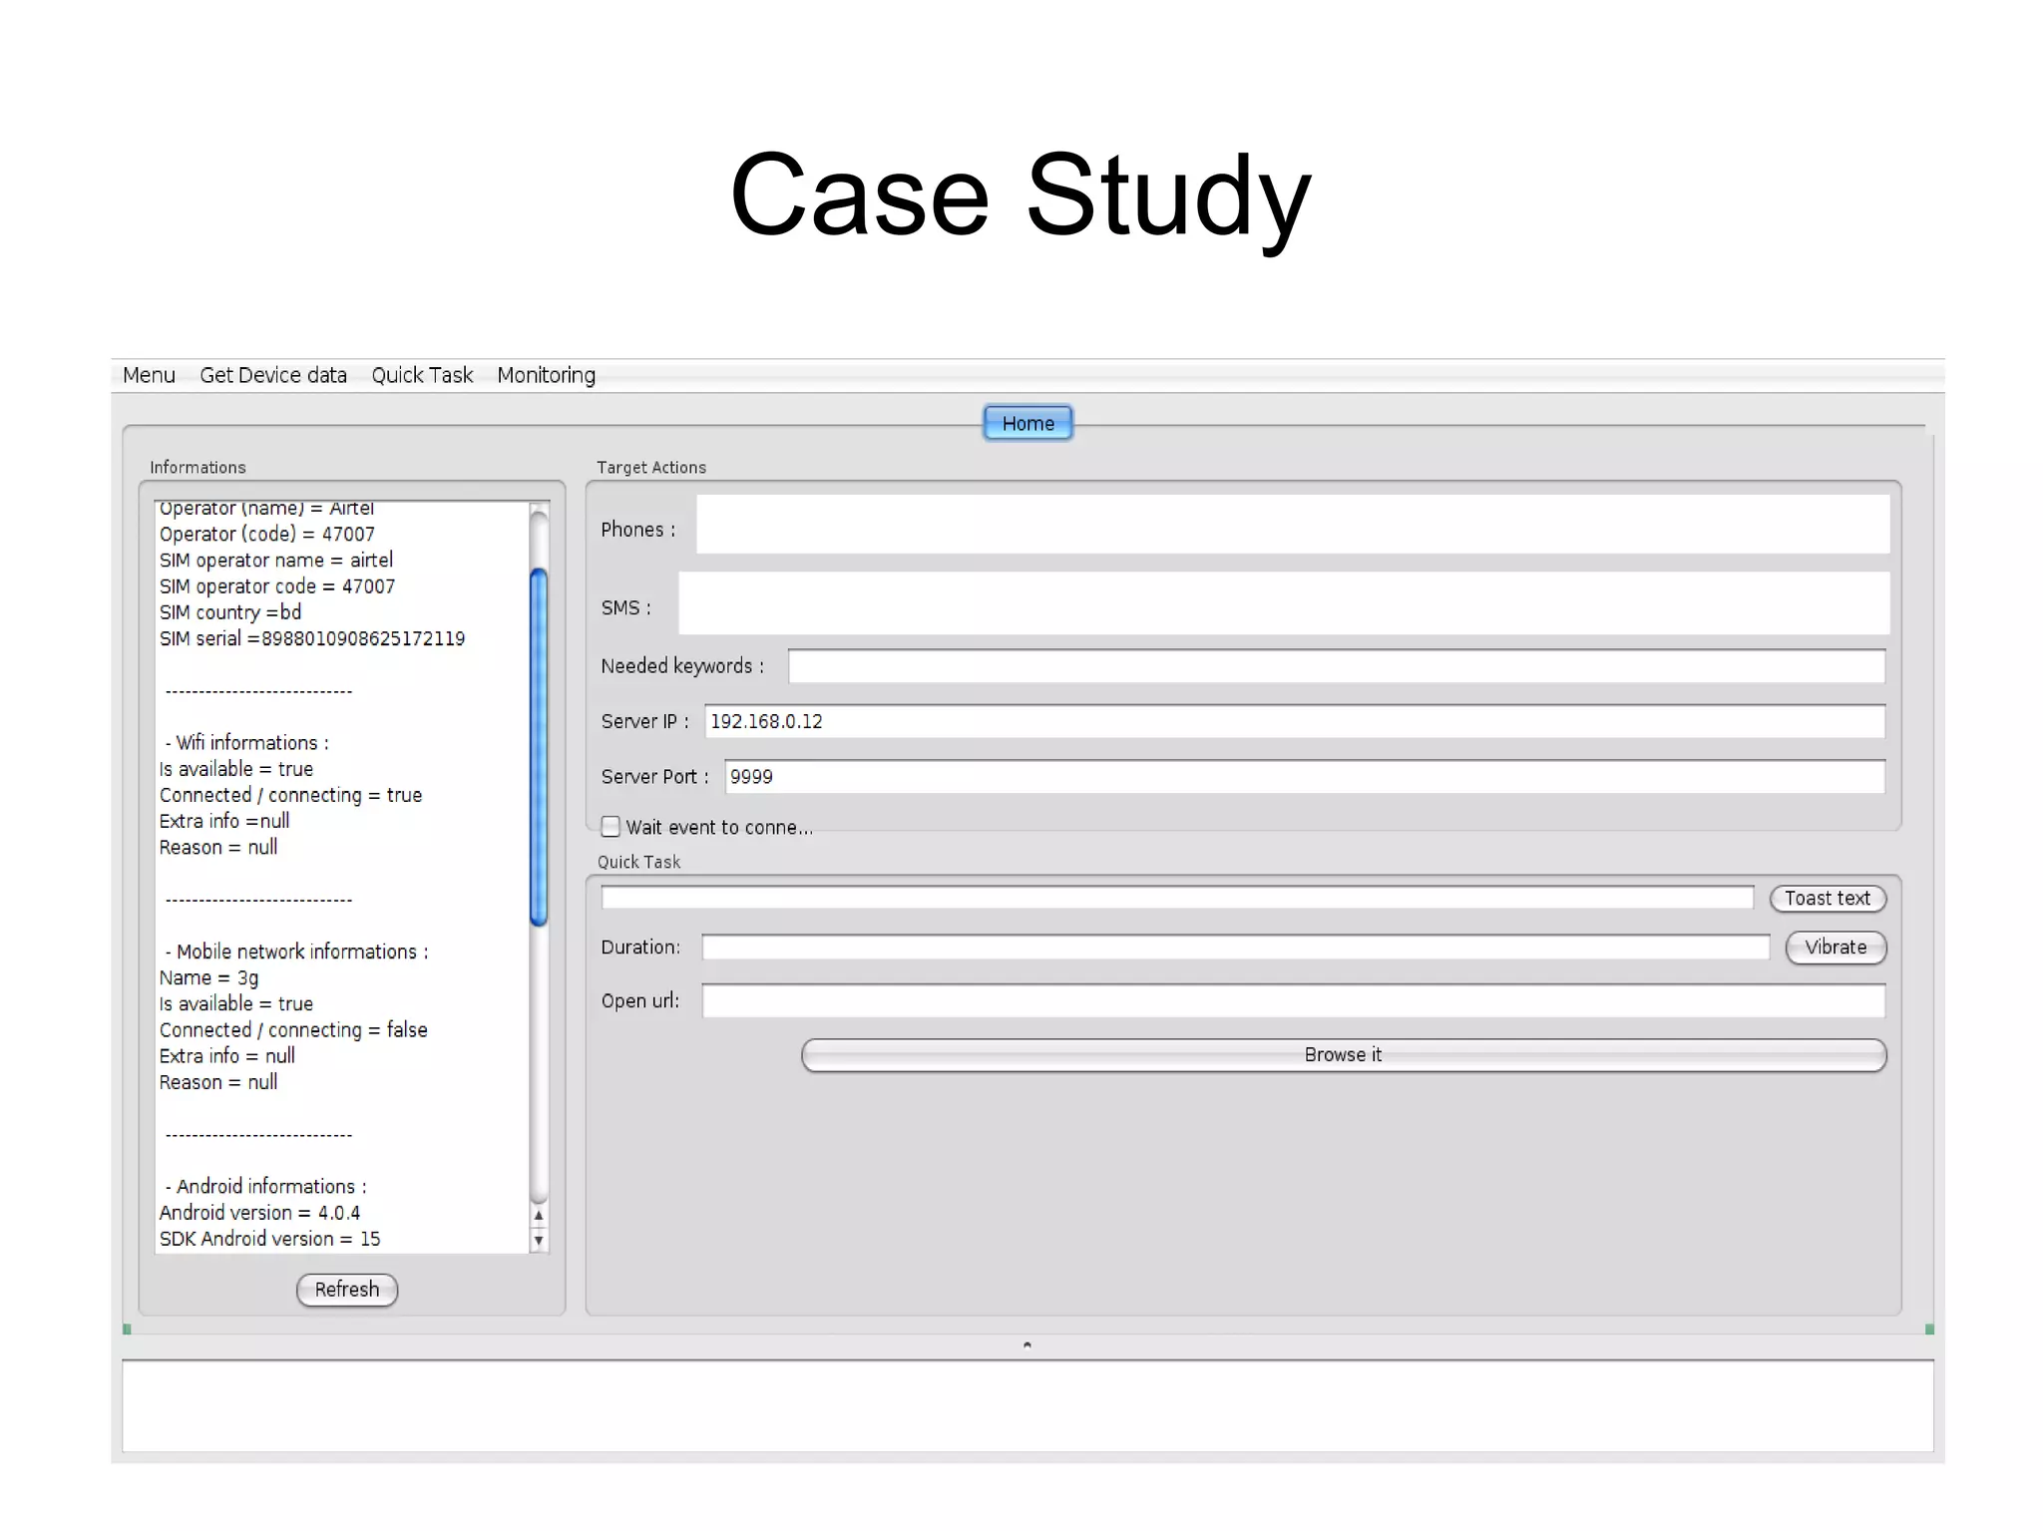Viewport: 2043px width, 1531px height.
Task: Click the scroll down arrow in Informations list
Action: (x=539, y=1241)
